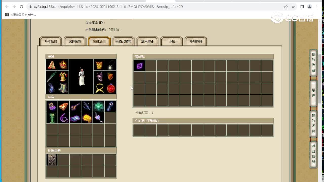Open 我的收藏 side button
Viewport: 324px width, 182px height.
point(313,62)
